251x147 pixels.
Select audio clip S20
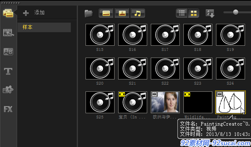click(x=100, y=68)
